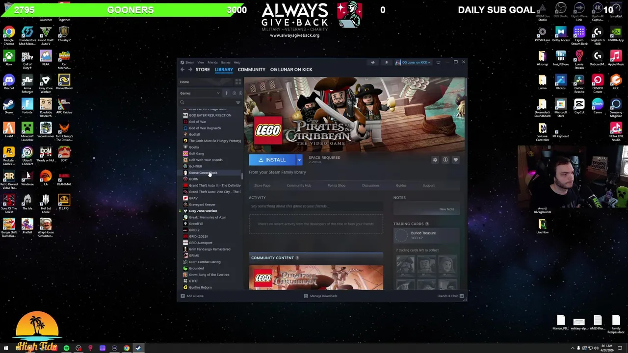Open Friends & Chat
Viewport: 628px width, 353px height.
coord(450,296)
